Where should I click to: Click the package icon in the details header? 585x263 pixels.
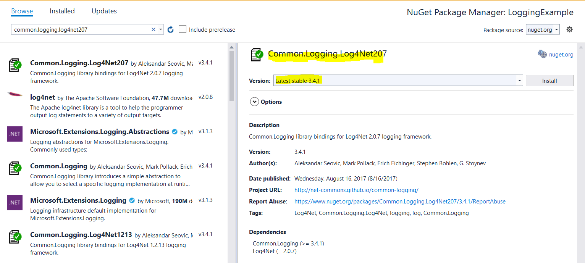(x=257, y=55)
